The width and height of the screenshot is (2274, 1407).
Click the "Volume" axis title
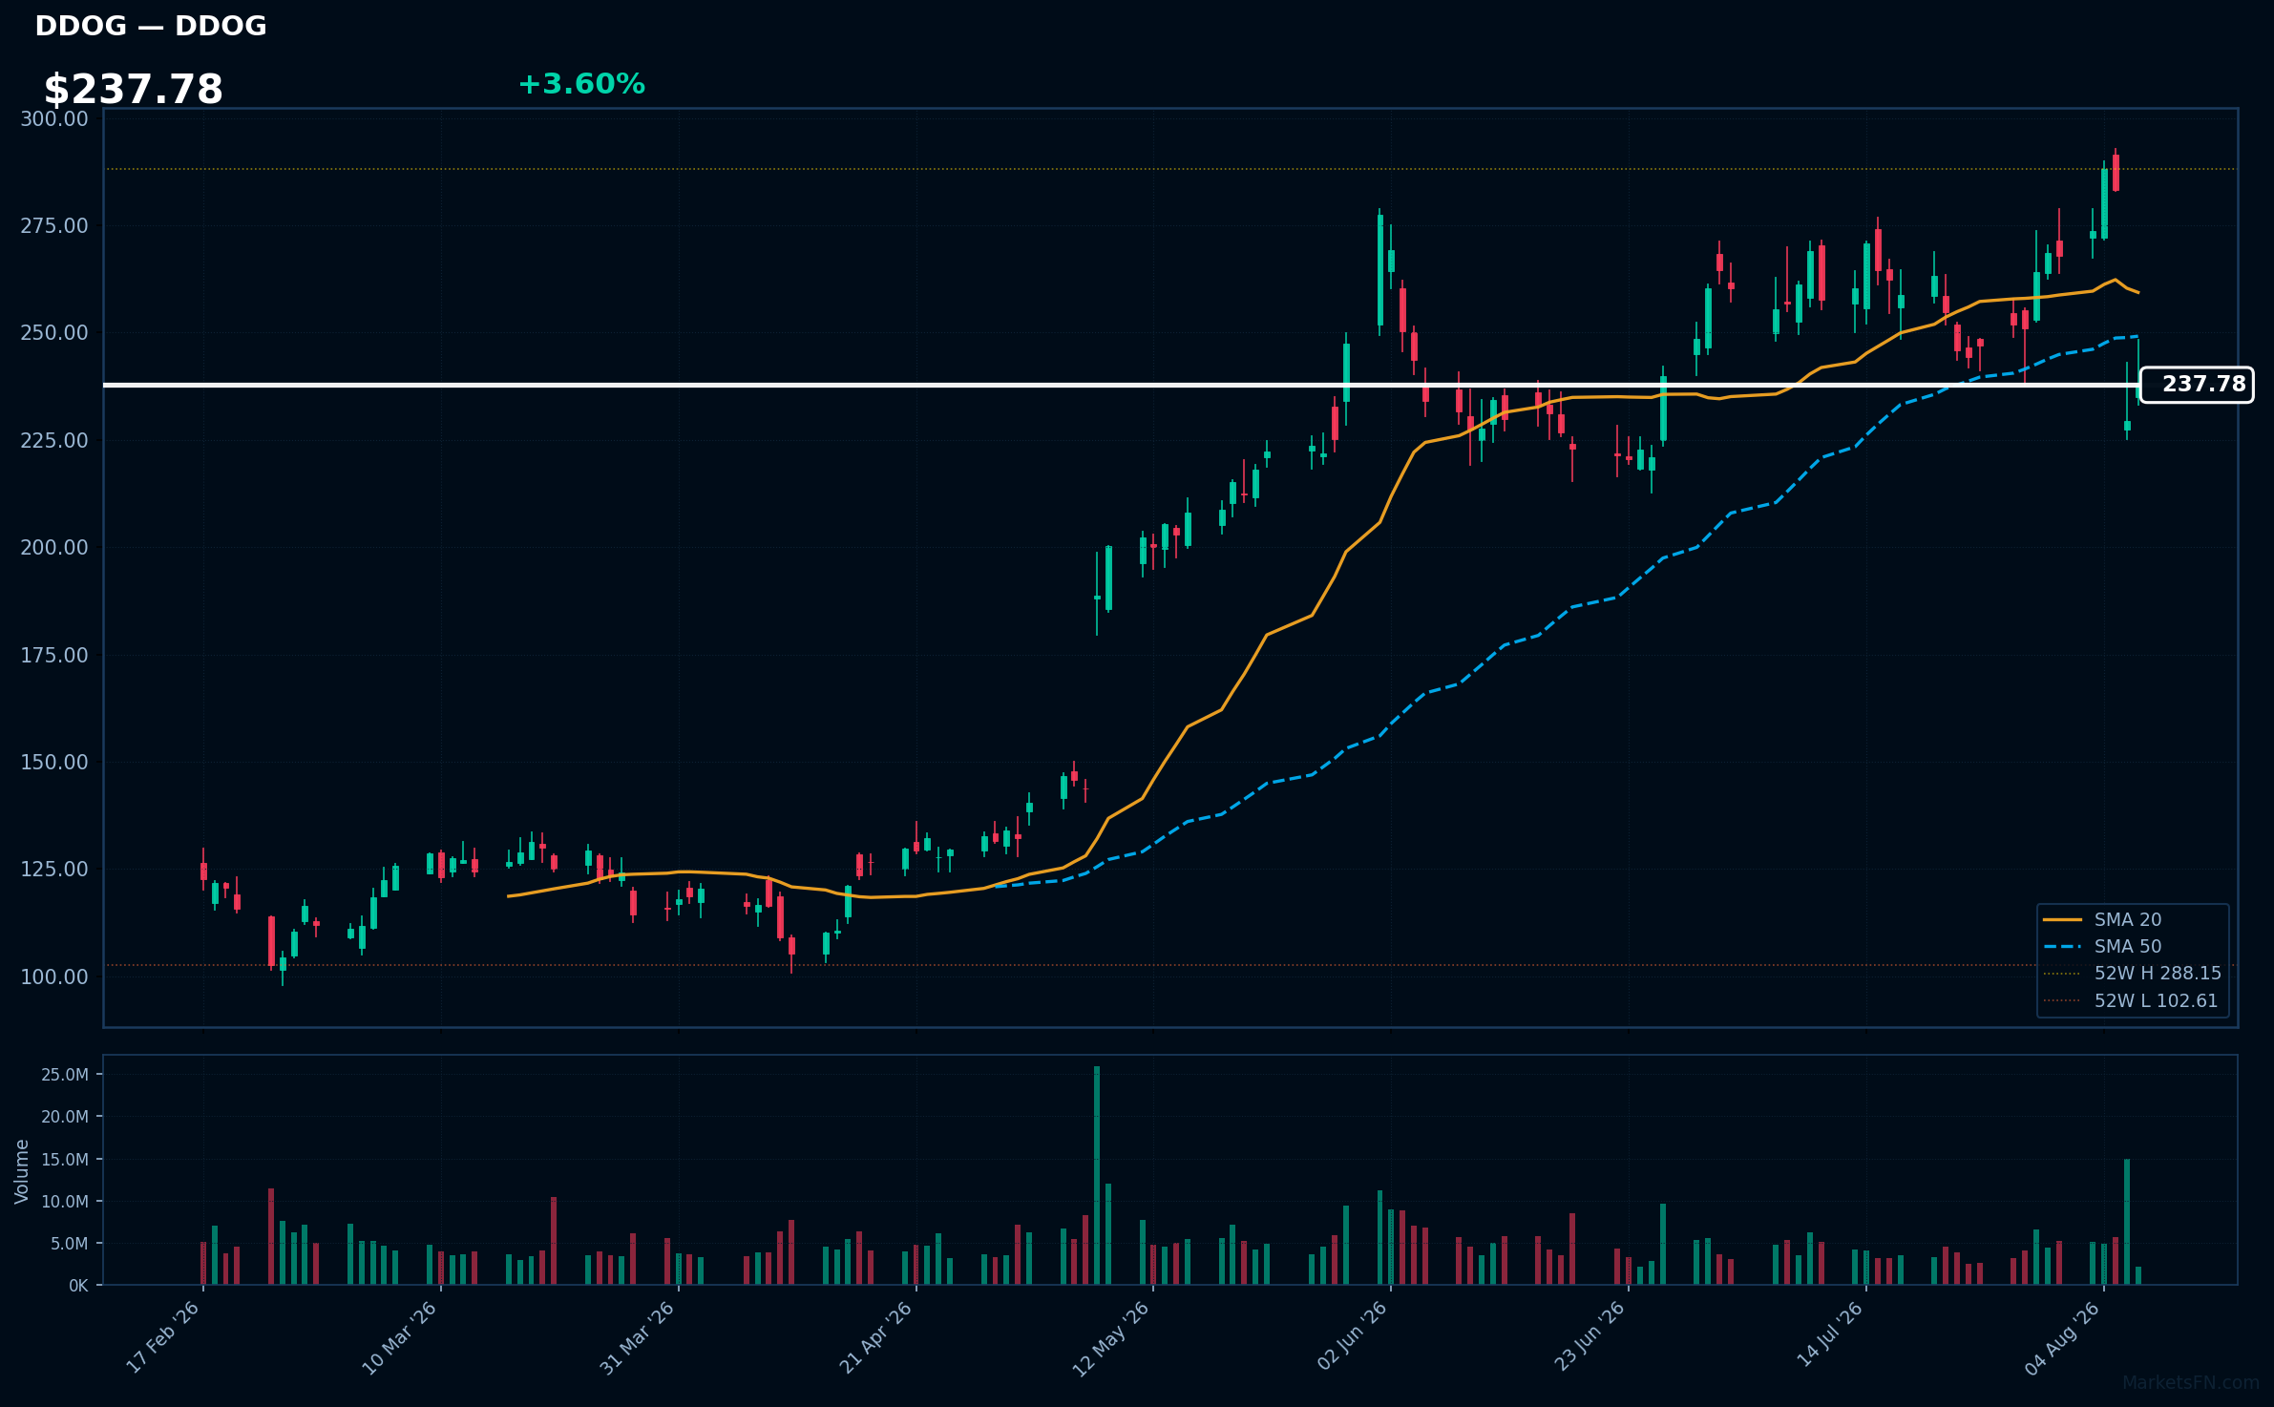click(22, 1170)
